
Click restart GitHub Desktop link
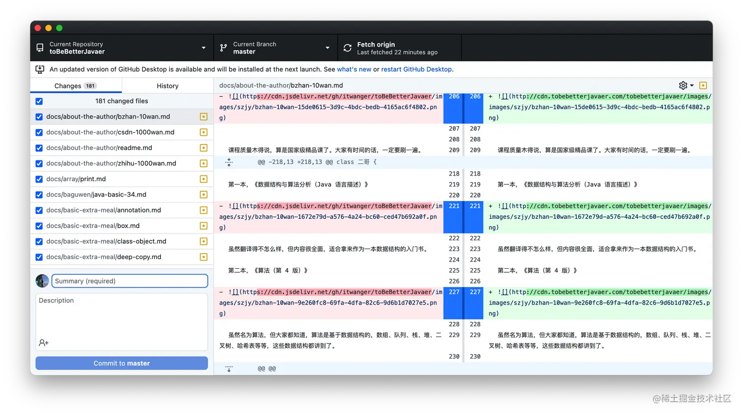click(417, 69)
